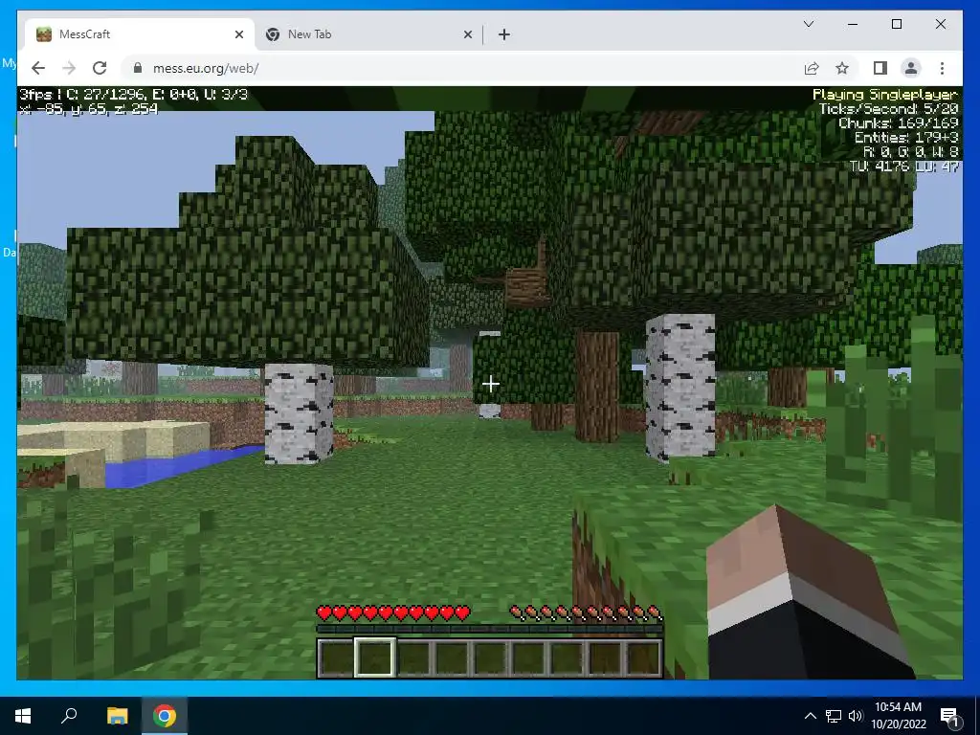Screen dimensions: 980x735
Task: Close the Chrome window
Action: tap(941, 24)
